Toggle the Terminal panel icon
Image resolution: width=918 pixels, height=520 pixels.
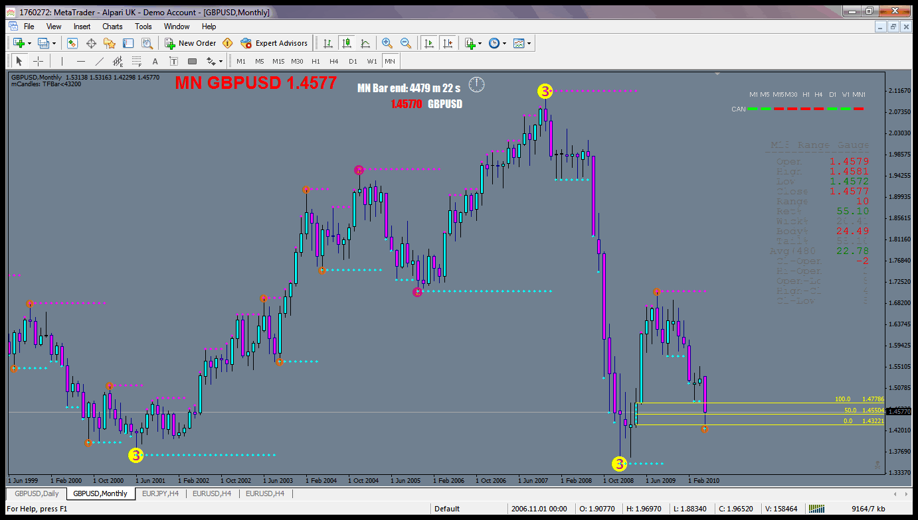pyautogui.click(x=128, y=43)
